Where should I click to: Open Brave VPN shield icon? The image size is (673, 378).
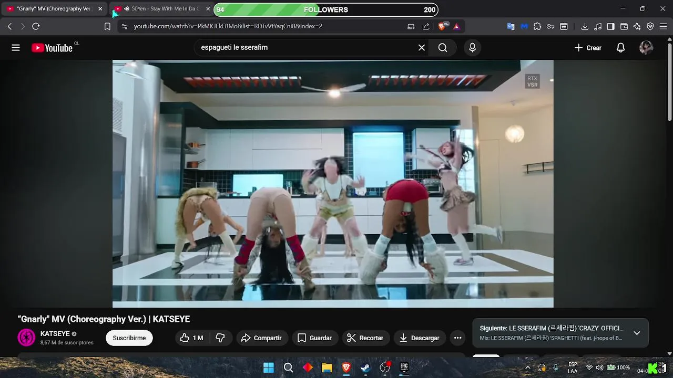tap(650, 26)
